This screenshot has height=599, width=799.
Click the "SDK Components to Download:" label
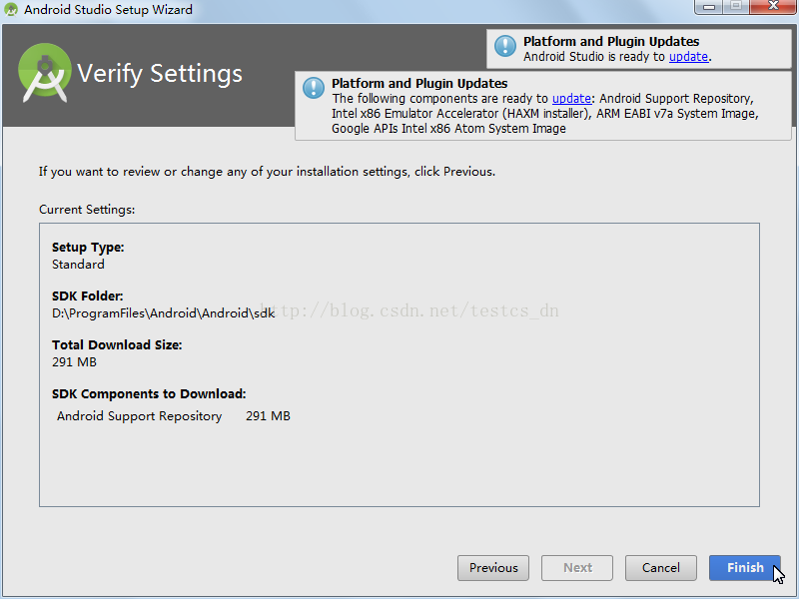[149, 393]
